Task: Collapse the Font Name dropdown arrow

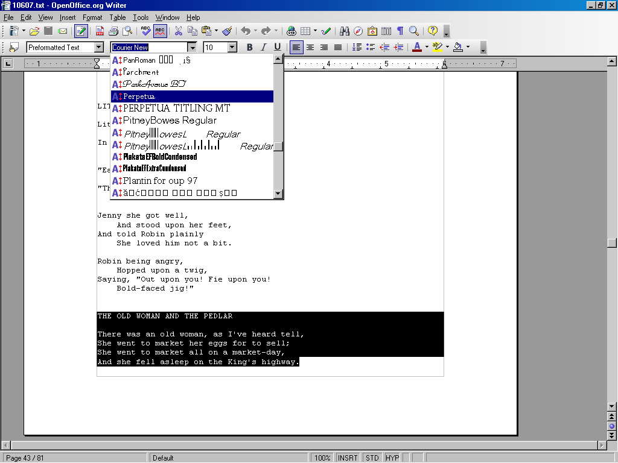Action: tap(192, 47)
